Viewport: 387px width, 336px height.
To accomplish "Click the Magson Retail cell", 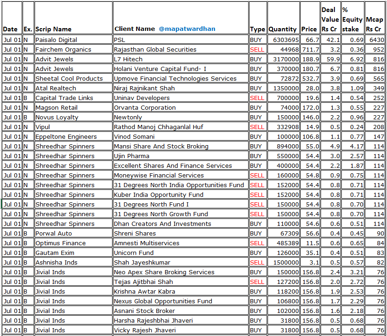I will (73, 107).
